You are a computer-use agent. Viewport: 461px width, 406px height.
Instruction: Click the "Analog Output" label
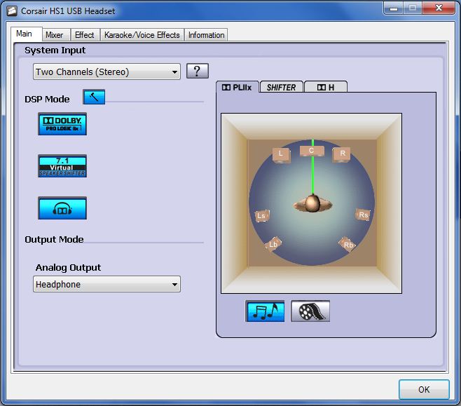[x=68, y=267]
